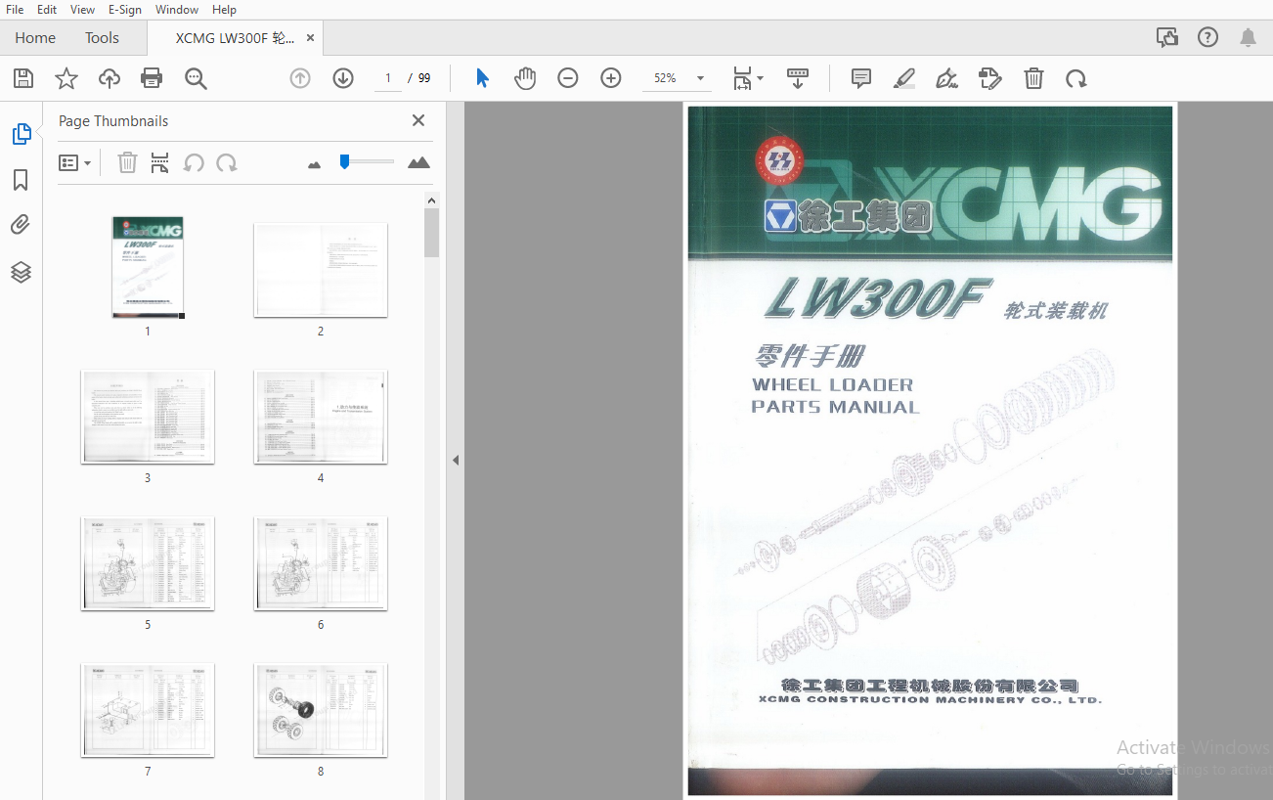Open the thumbnails options menu dropdown

point(75,163)
